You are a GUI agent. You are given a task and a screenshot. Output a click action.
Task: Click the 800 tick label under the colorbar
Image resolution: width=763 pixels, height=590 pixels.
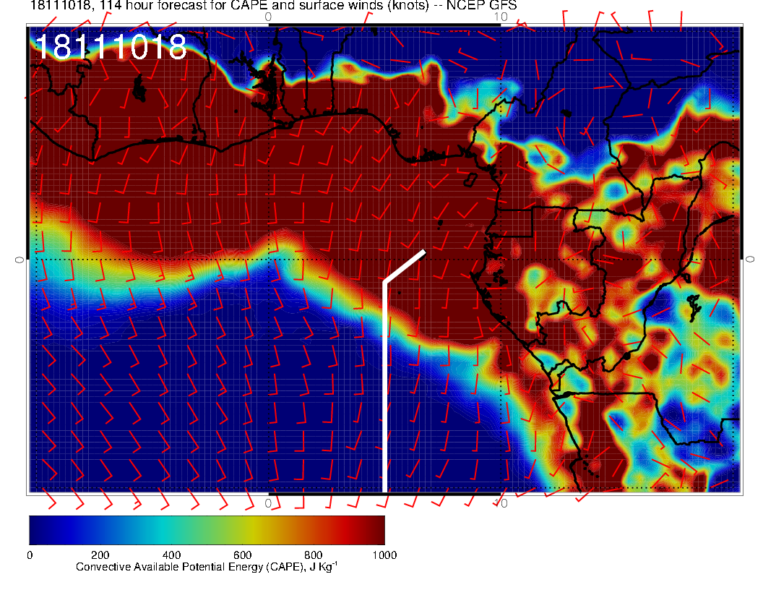pyautogui.click(x=313, y=555)
